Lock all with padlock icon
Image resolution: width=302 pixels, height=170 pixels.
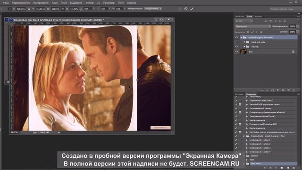click(x=261, y=32)
